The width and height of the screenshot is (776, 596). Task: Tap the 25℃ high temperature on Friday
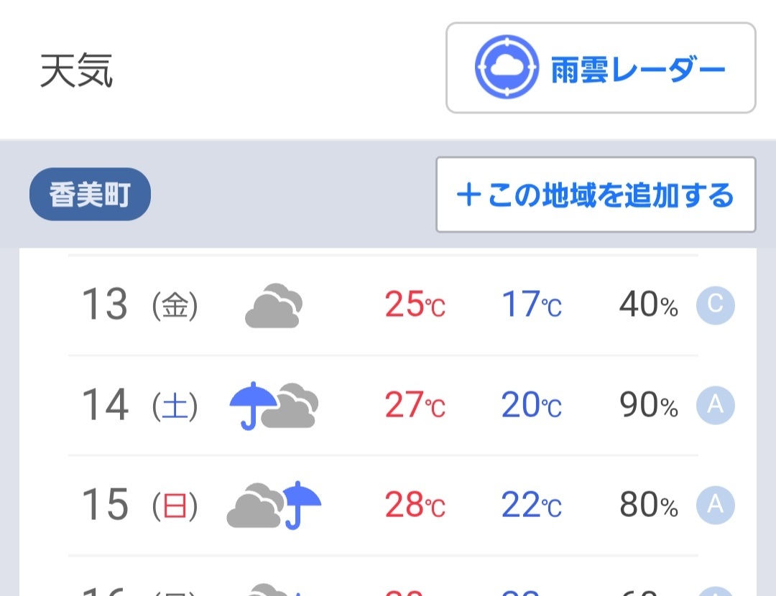click(415, 304)
